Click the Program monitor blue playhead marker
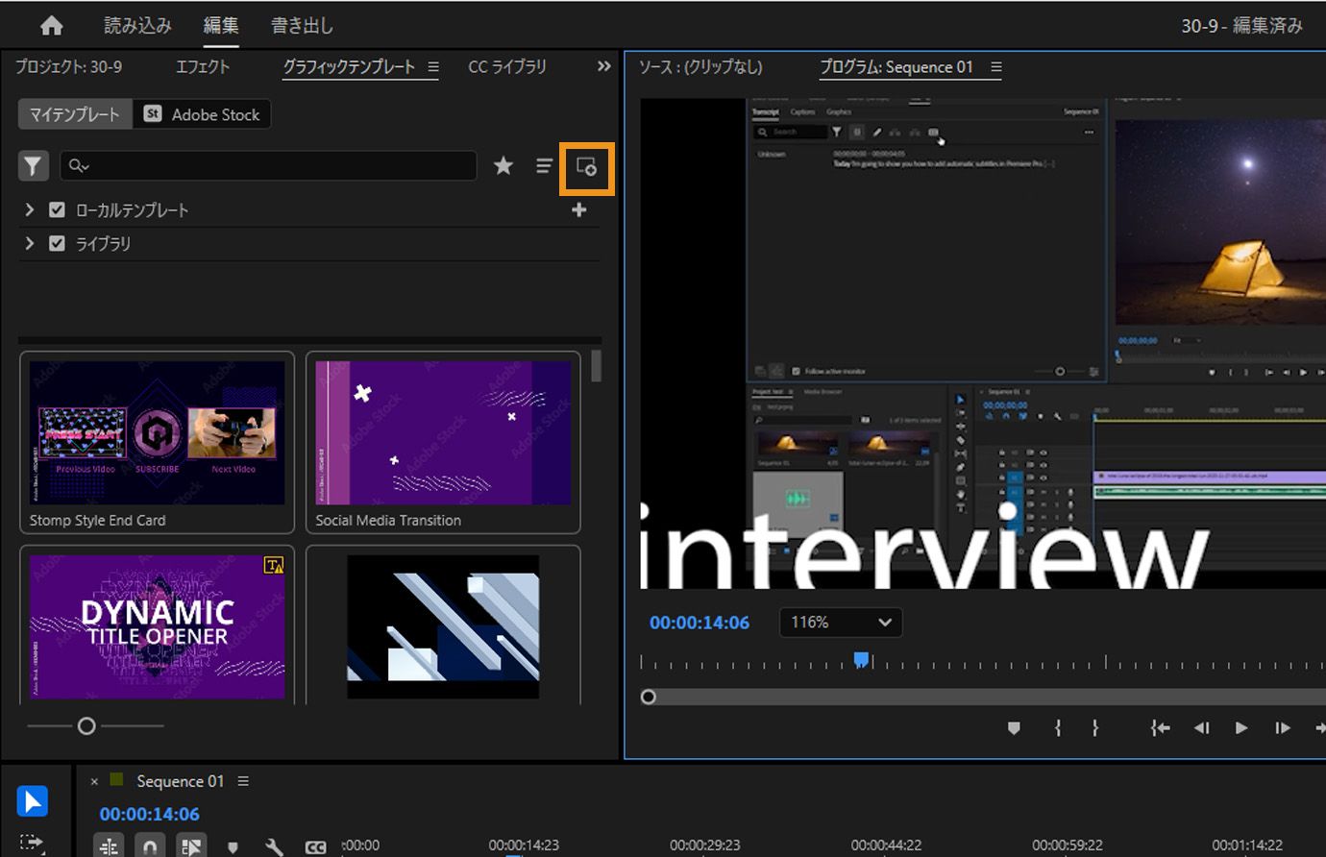This screenshot has height=857, width=1326. (x=862, y=659)
